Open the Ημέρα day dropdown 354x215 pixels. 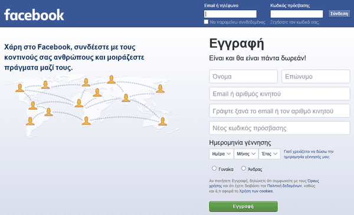tap(221, 154)
